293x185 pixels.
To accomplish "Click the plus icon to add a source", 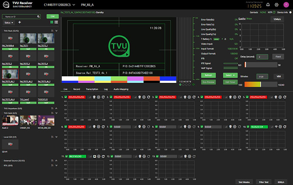I will coord(20,22).
